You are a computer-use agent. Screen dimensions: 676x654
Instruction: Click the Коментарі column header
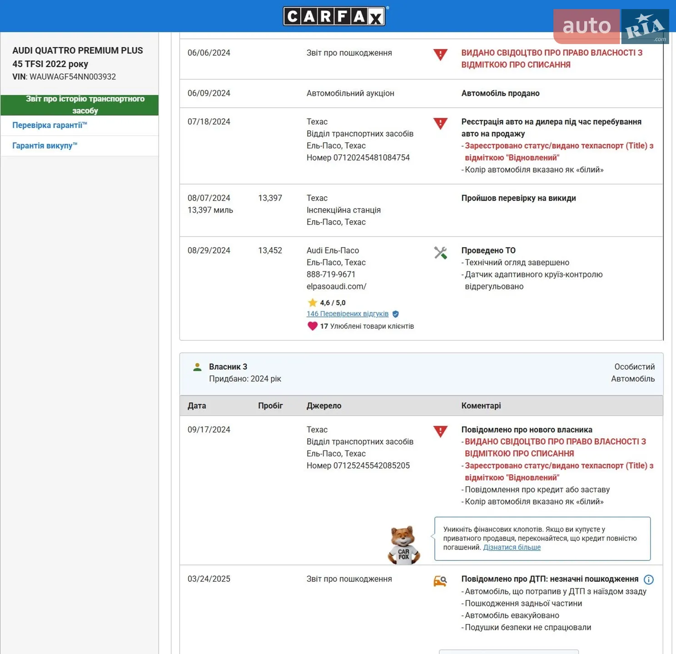(481, 406)
